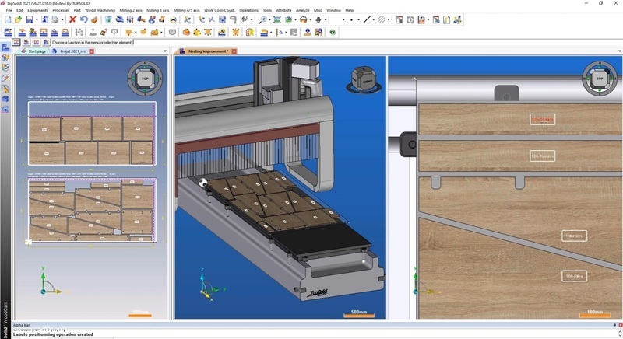Image resolution: width=623 pixels, height=339 pixels.
Task: Close the Projet 2021_res tab
Action: pyautogui.click(x=91, y=51)
